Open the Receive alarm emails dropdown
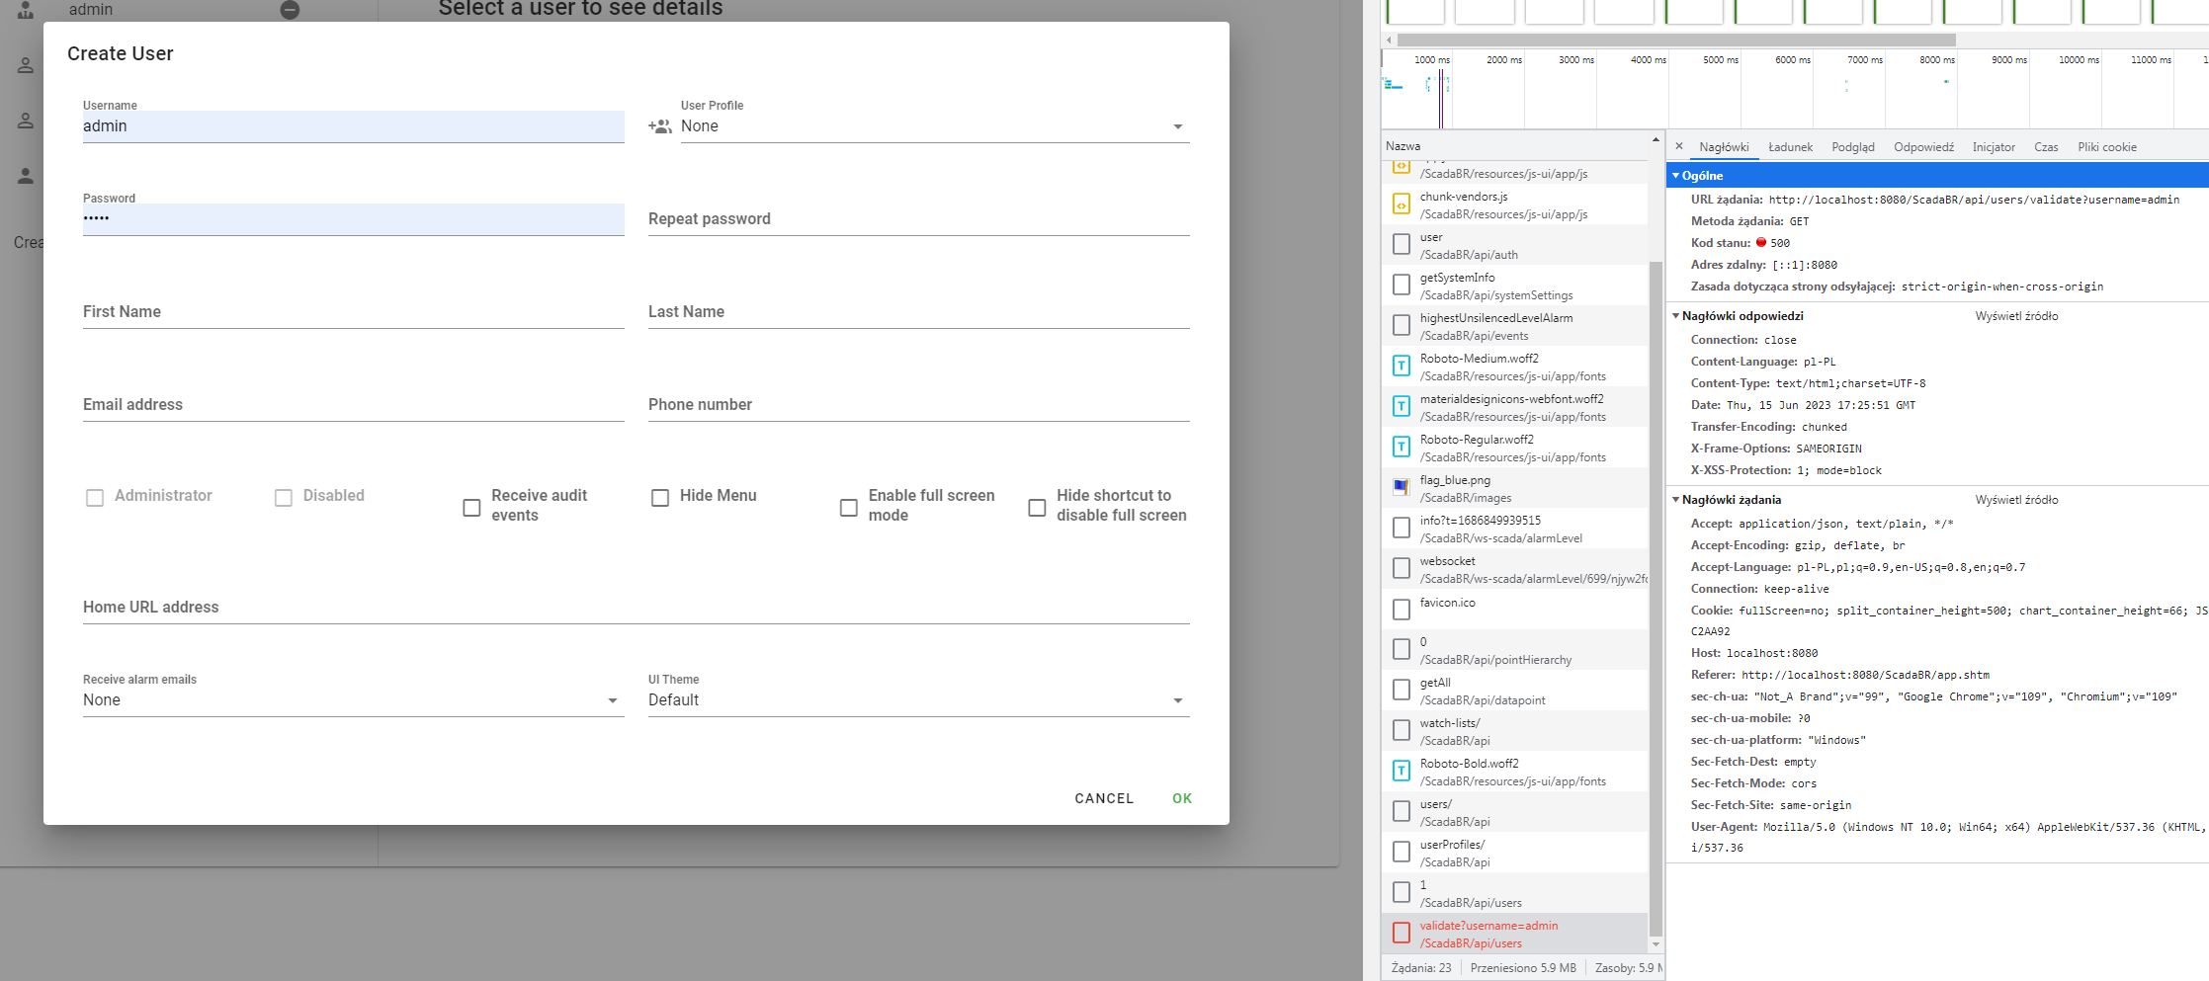2209x981 pixels. [611, 699]
